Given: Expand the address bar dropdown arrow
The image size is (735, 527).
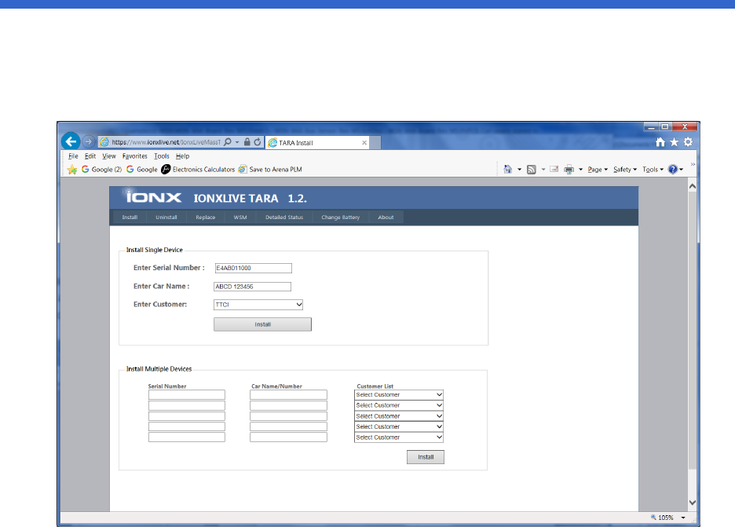Looking at the screenshot, I should [237, 142].
